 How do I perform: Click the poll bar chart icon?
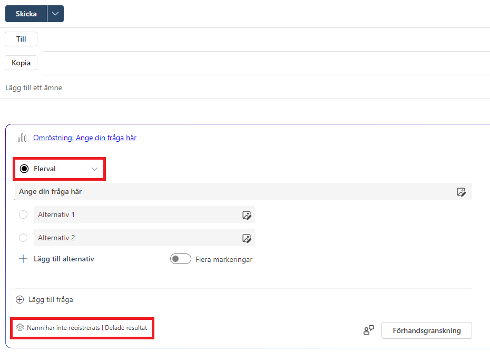pos(22,138)
